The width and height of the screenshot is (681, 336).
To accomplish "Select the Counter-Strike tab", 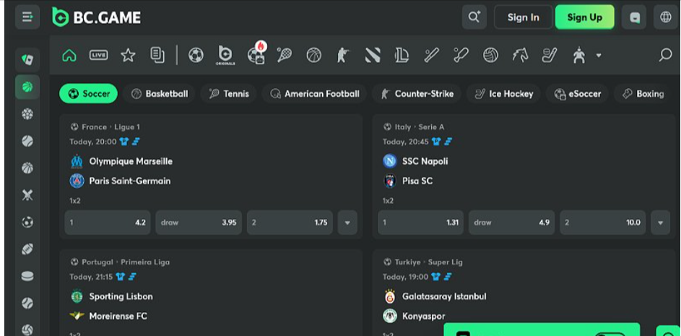I will coord(417,94).
